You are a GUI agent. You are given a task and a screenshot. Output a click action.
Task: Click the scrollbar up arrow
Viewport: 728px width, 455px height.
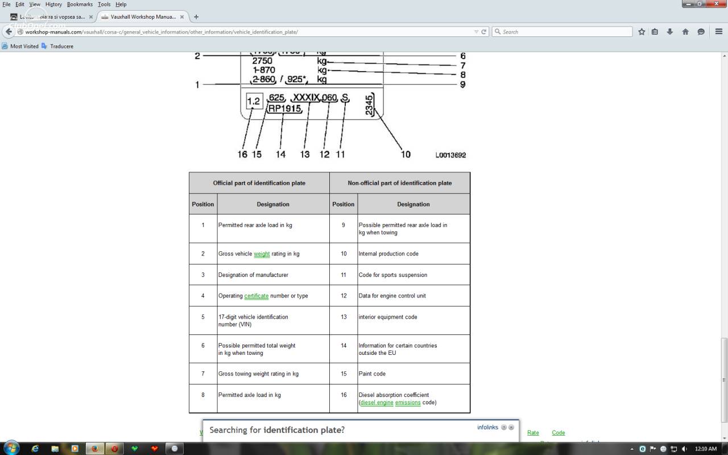click(x=724, y=56)
